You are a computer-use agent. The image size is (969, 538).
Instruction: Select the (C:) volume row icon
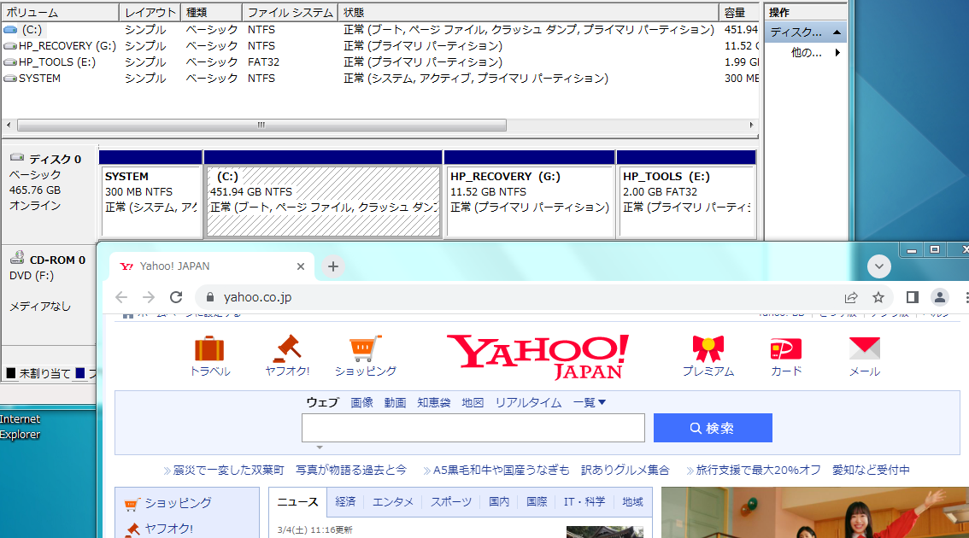(10, 29)
